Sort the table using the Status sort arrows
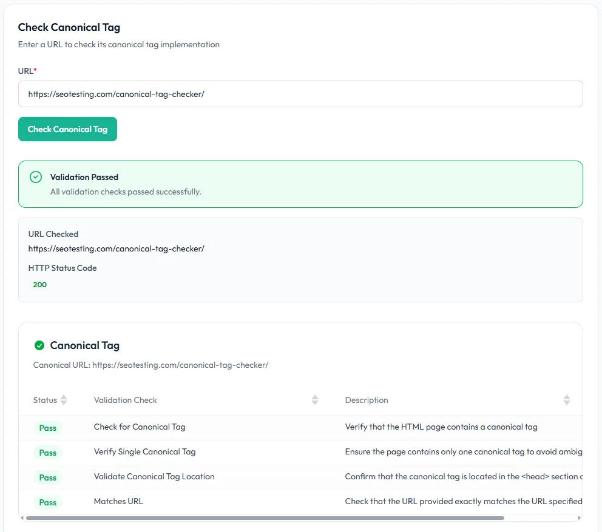602x532 pixels. click(63, 400)
